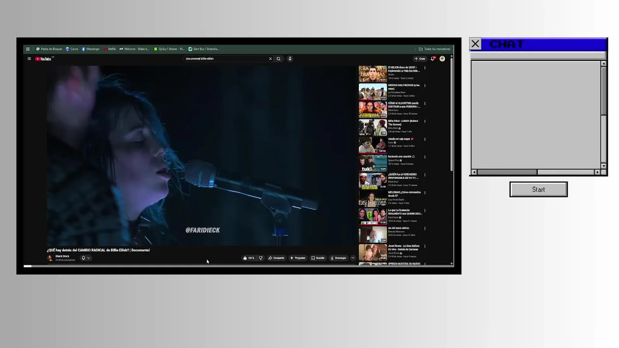Open the Messenger bookmark
Viewport: 619px width, 348px height.
[x=91, y=49]
